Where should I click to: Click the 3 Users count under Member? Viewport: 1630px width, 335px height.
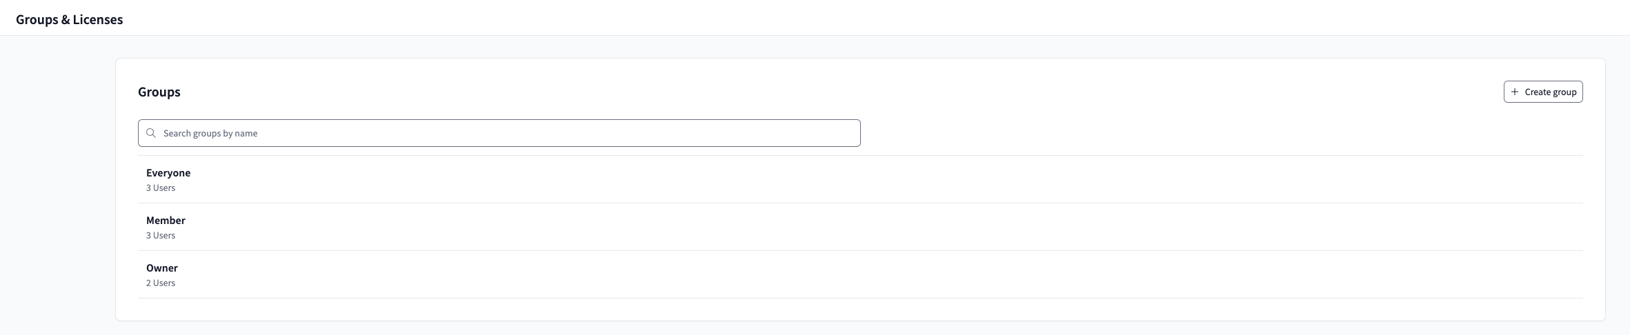161,236
